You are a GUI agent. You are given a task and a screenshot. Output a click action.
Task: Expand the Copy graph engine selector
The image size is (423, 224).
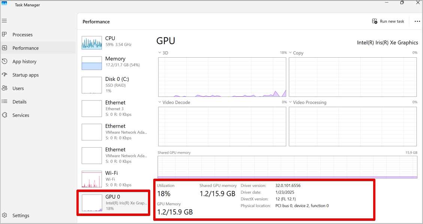coord(290,53)
